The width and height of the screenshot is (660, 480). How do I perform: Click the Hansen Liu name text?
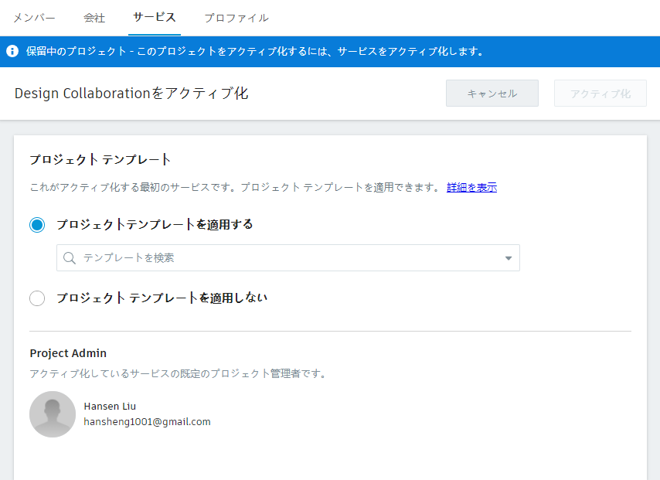click(x=110, y=406)
